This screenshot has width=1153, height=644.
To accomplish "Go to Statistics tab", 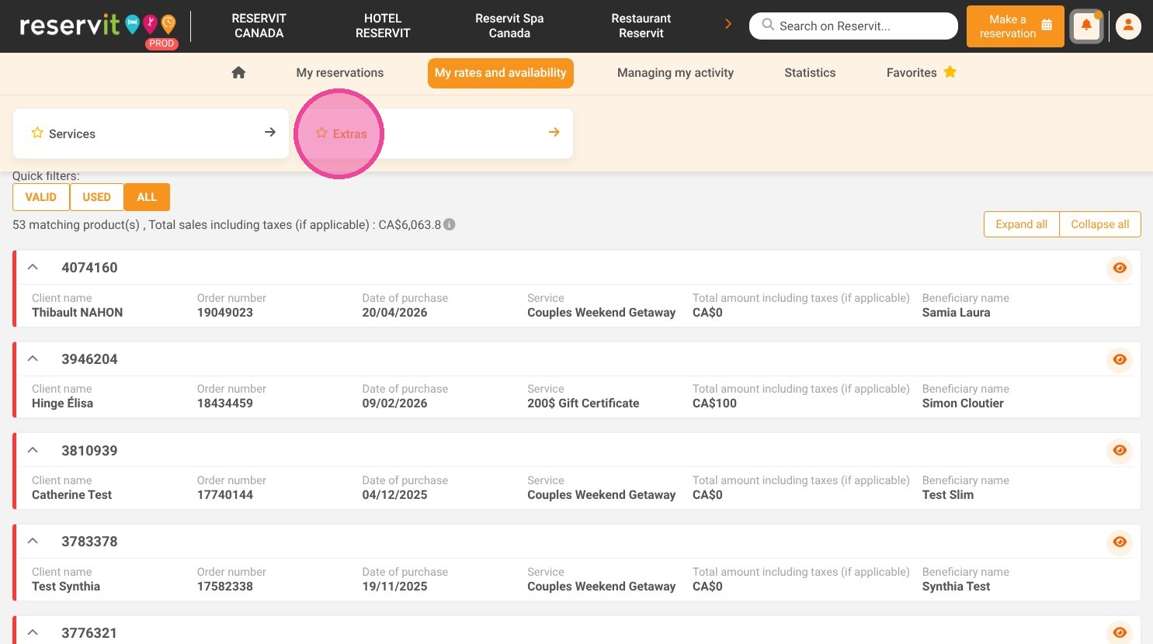I will click(810, 73).
